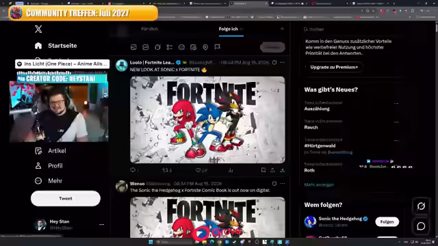
Task: Reply to the Loolo post
Action: tap(133, 170)
